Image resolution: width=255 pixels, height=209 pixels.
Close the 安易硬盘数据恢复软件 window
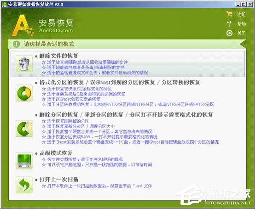250,5
